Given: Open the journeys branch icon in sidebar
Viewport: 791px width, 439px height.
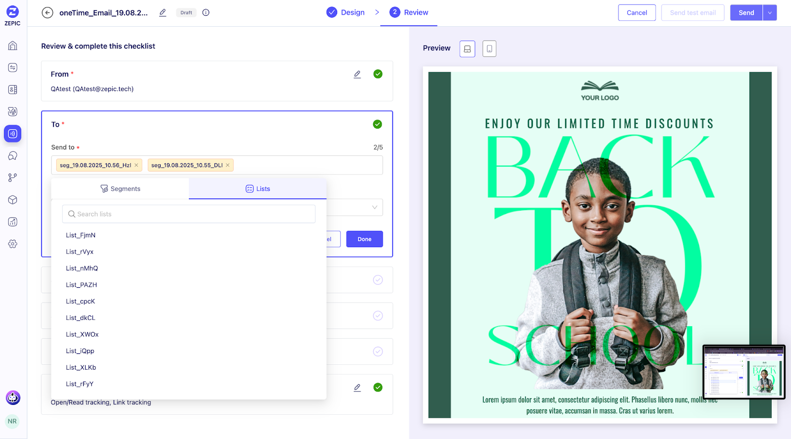Looking at the screenshot, I should [13, 177].
